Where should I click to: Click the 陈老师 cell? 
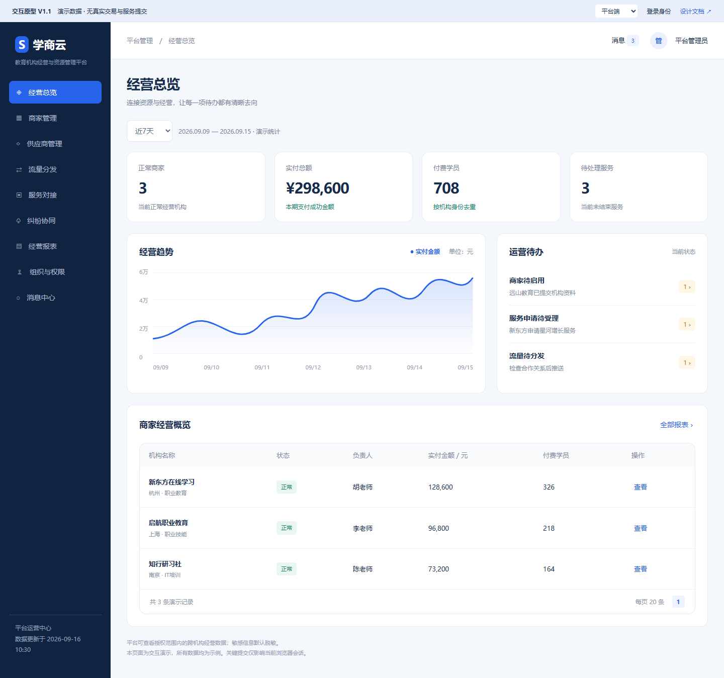363,569
